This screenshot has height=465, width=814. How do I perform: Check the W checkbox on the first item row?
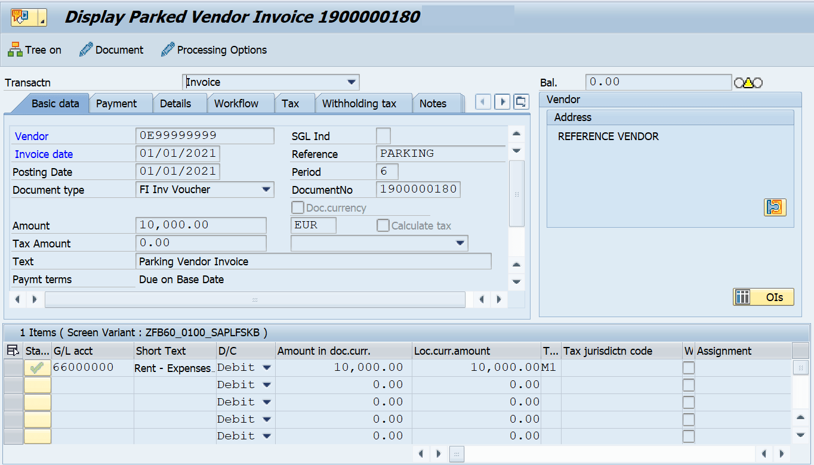pyautogui.click(x=689, y=367)
